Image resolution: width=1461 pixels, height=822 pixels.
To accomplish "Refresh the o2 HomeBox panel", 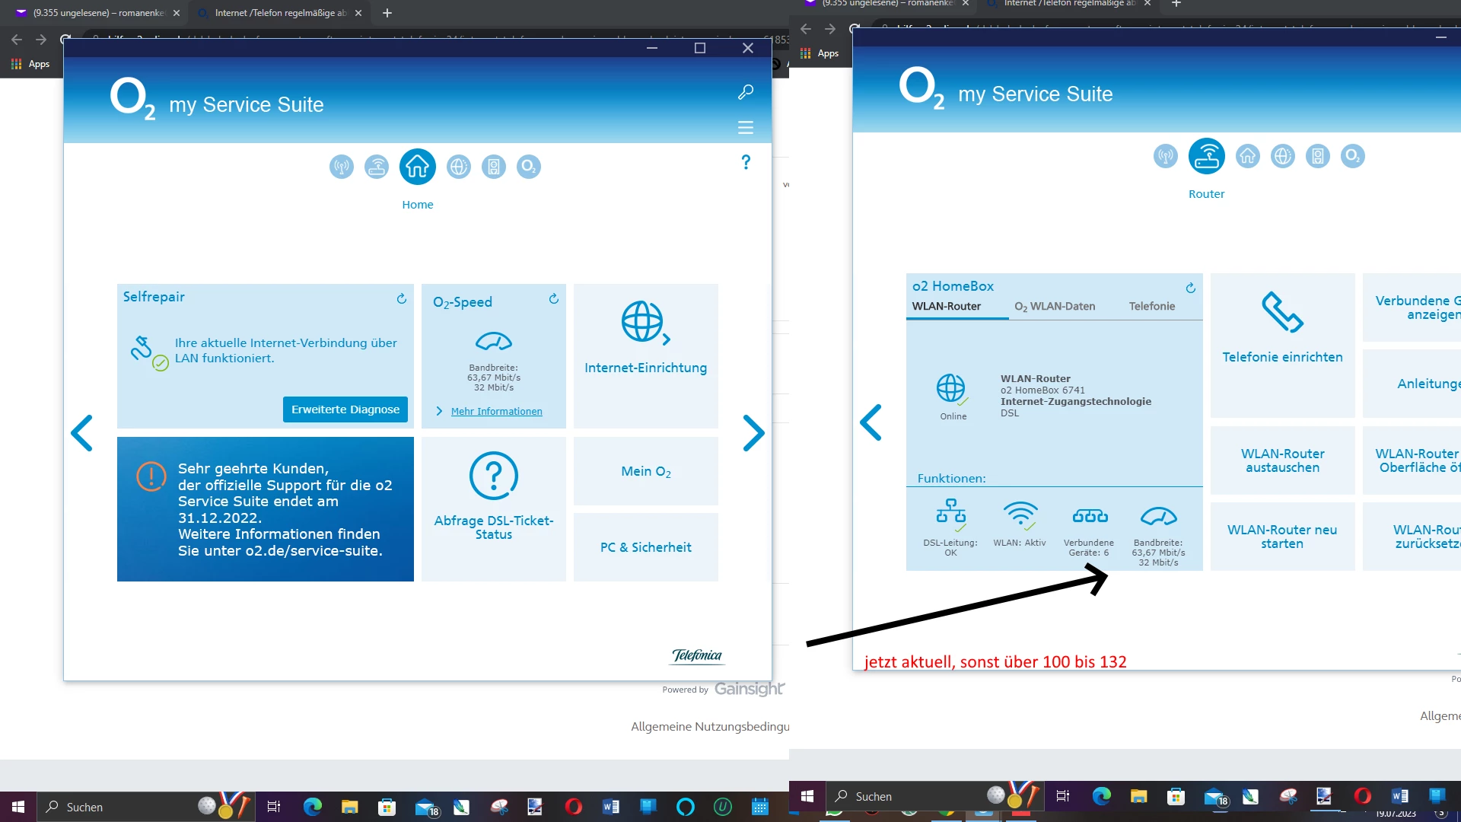I will (x=1191, y=288).
